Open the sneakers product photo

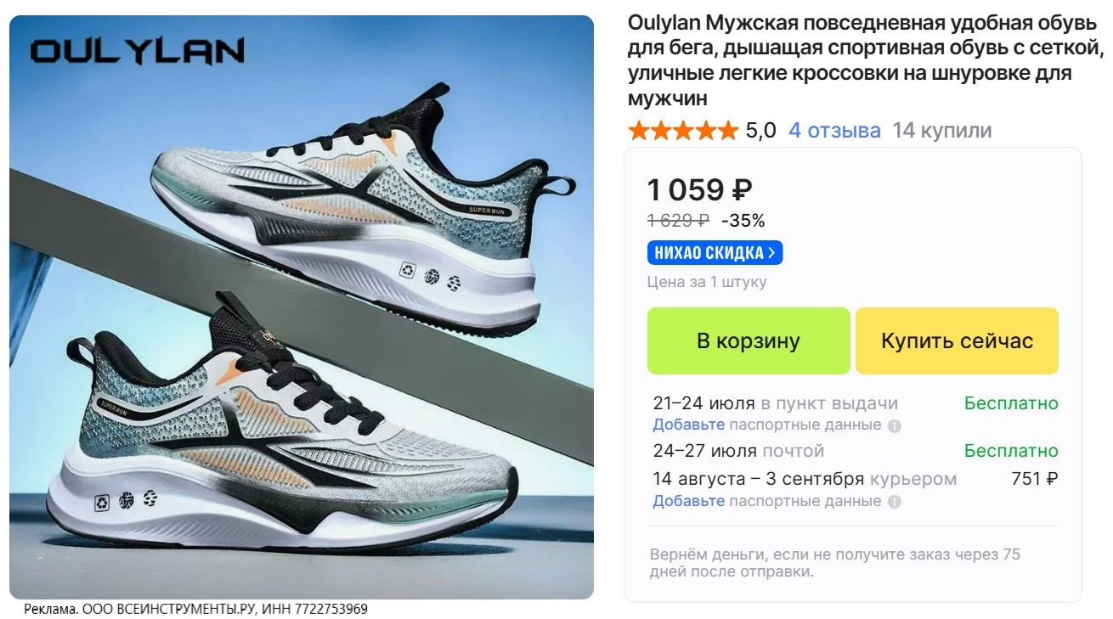point(302,307)
